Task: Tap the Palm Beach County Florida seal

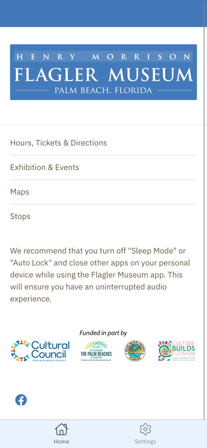Action: click(x=135, y=350)
